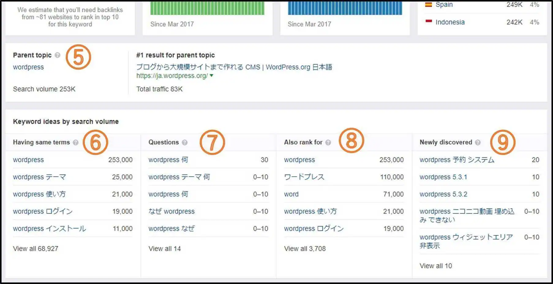The width and height of the screenshot is (553, 284).
Task: Click the 110,000 volume value
Action: pos(392,177)
